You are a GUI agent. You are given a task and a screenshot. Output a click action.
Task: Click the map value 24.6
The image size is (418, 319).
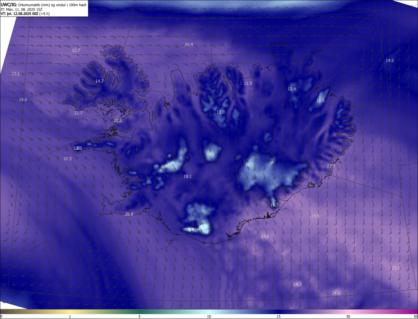(265, 237)
